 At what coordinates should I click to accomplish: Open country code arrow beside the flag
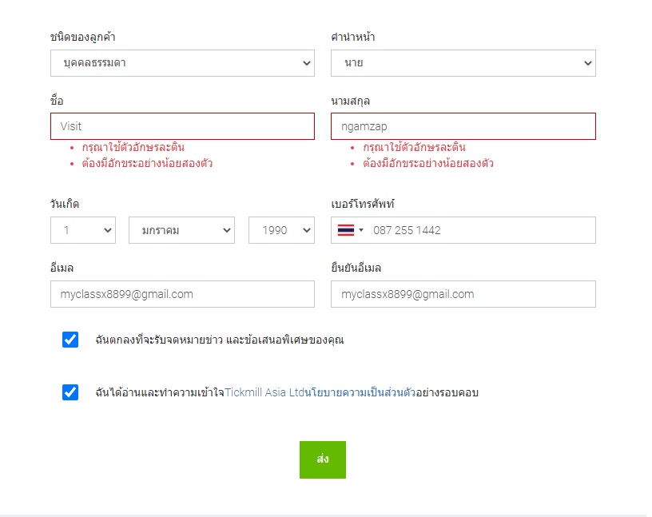[361, 231]
